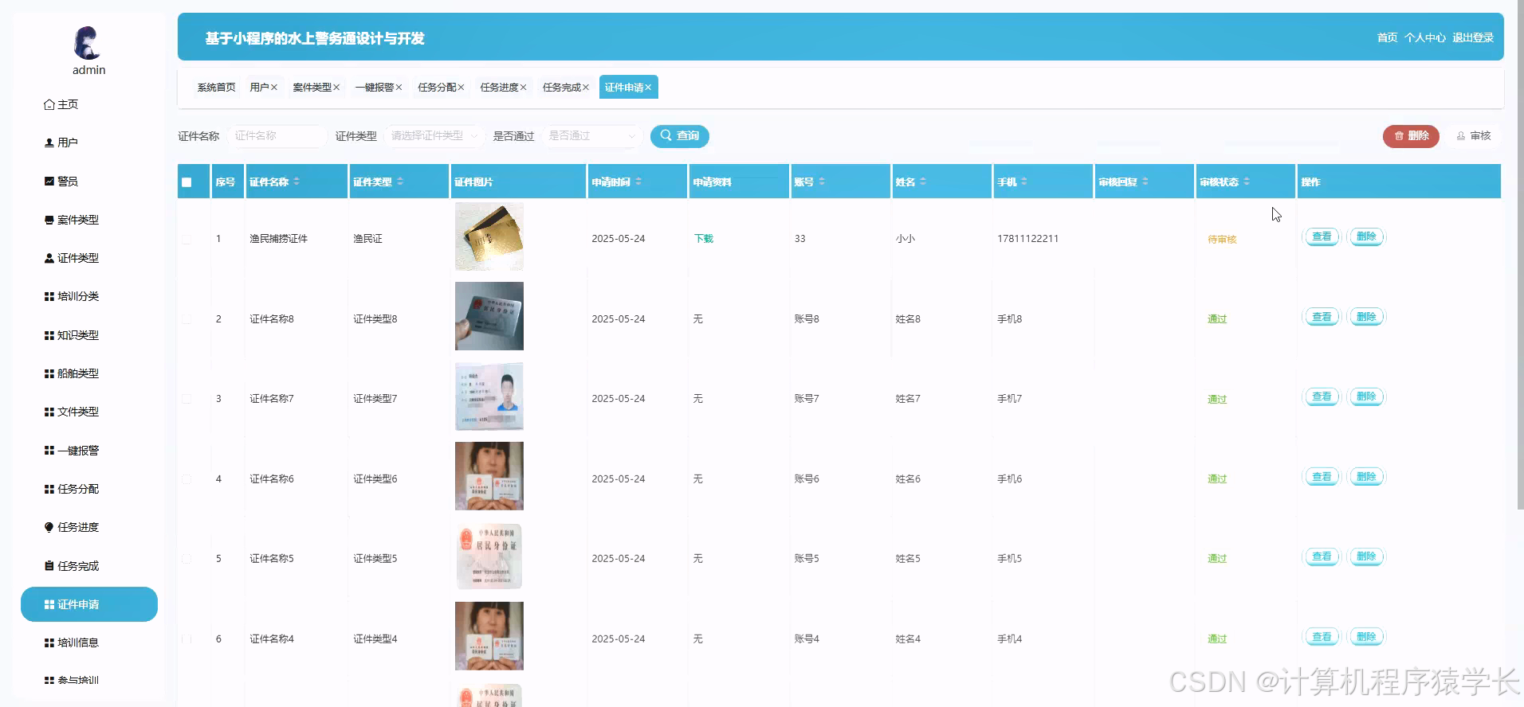Click the 审核 button
Viewport: 1524px width, 707px height.
coord(1473,136)
